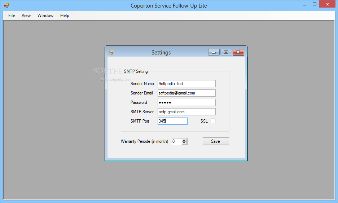Click the Settings window icon

[x=111, y=52]
